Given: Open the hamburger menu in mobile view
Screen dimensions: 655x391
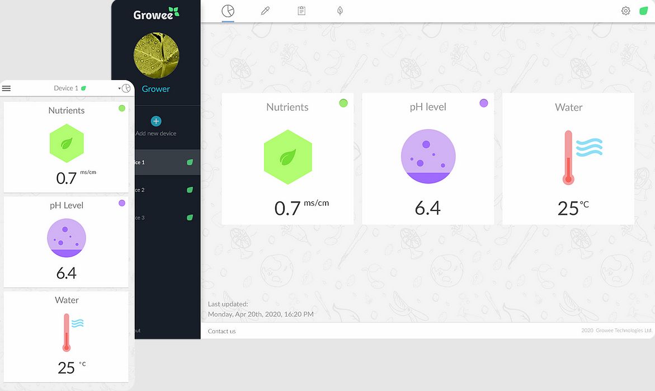Looking at the screenshot, I should pos(7,88).
